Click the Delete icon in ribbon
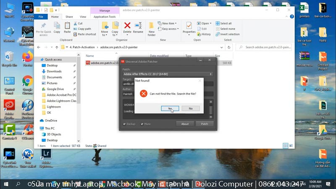The width and height of the screenshot is (336, 189). (x=127, y=27)
